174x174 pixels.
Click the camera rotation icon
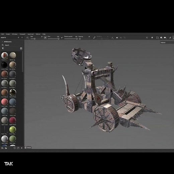[170, 37]
